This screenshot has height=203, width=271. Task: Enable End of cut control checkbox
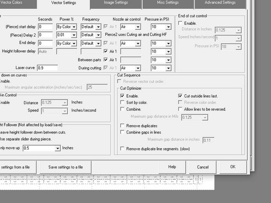click(180, 23)
